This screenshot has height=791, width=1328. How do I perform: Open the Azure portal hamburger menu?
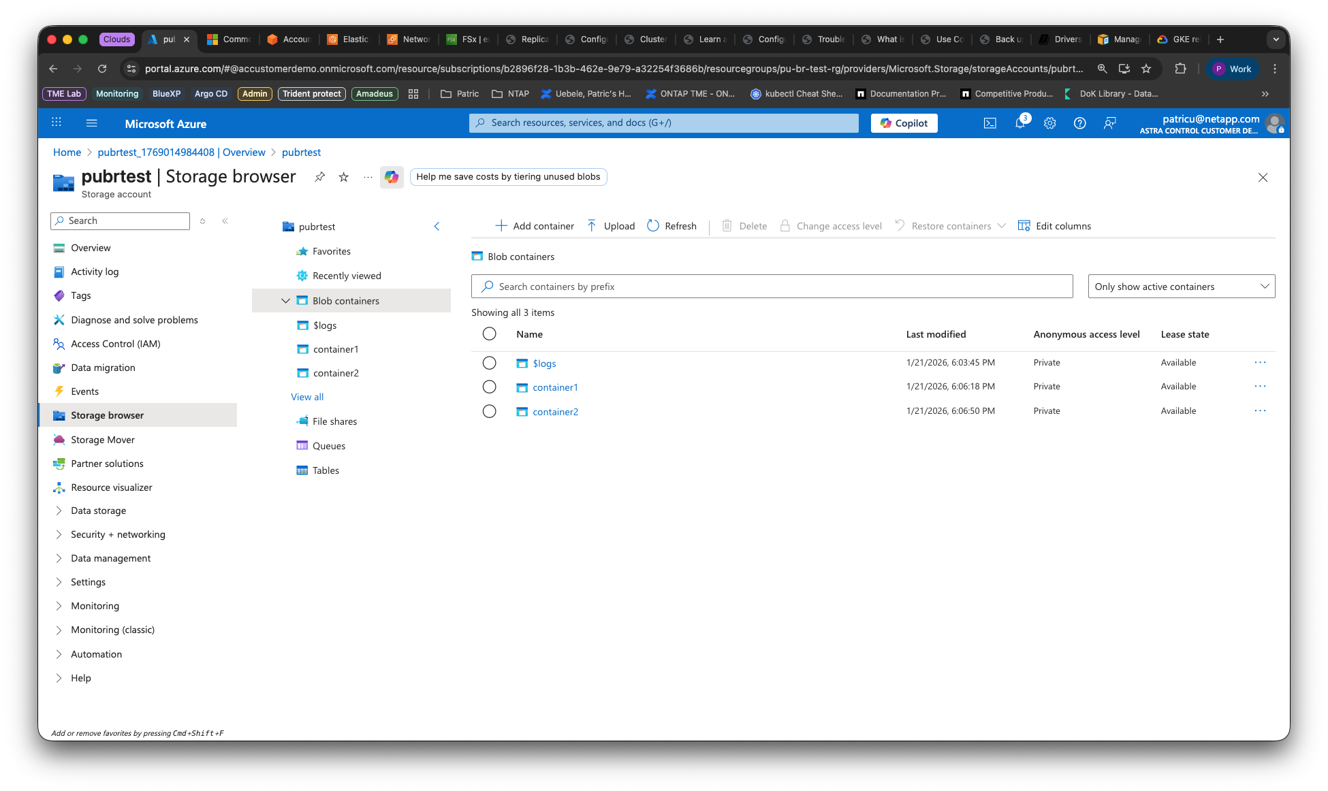click(92, 123)
